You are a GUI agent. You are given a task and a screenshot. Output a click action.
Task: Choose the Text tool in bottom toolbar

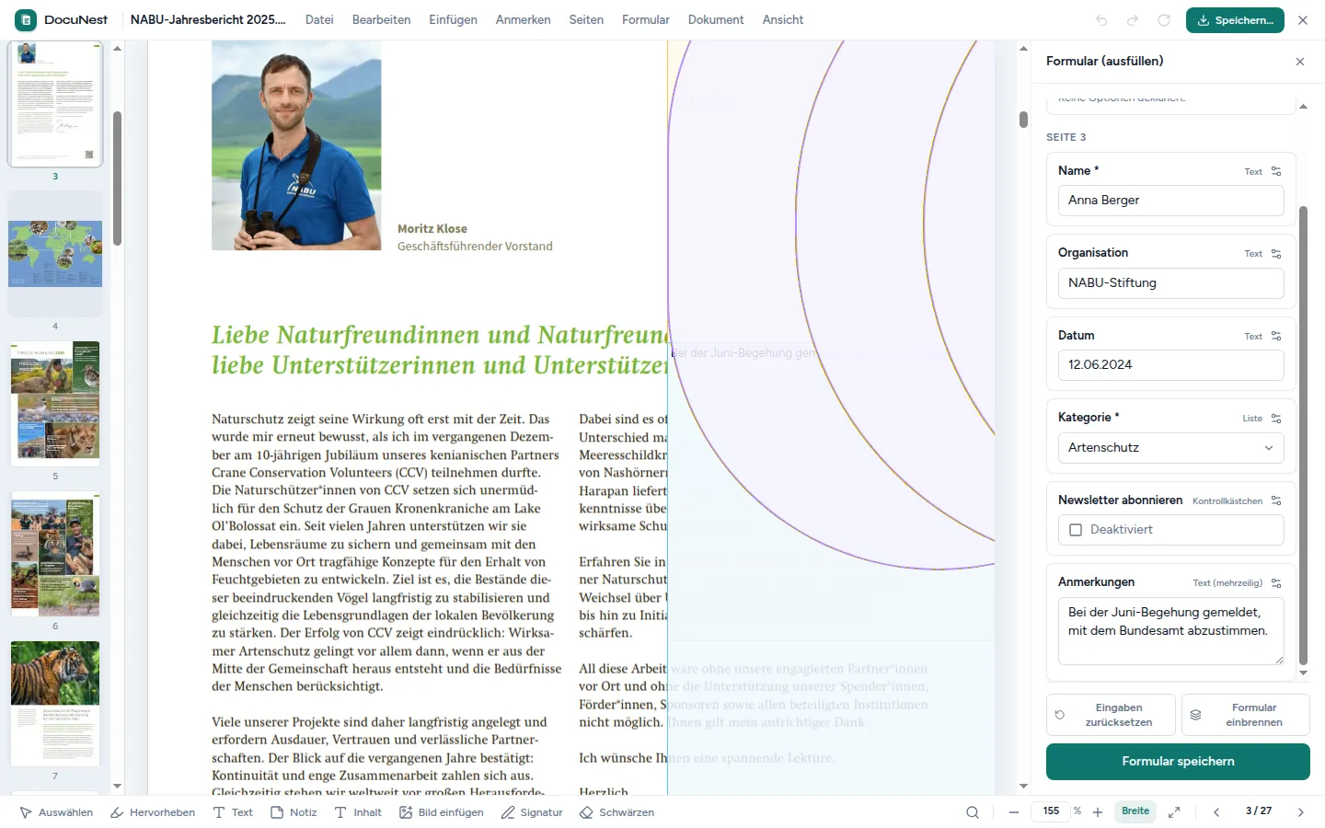tap(233, 812)
